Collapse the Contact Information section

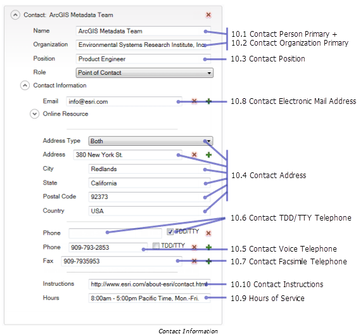click(25, 86)
